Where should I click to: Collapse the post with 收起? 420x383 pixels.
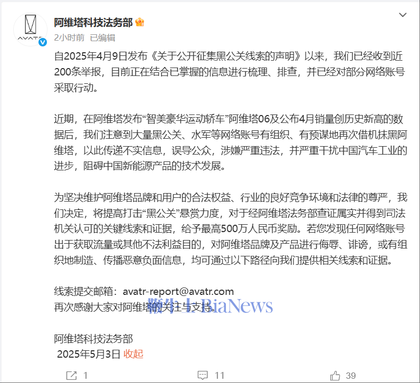point(133,354)
